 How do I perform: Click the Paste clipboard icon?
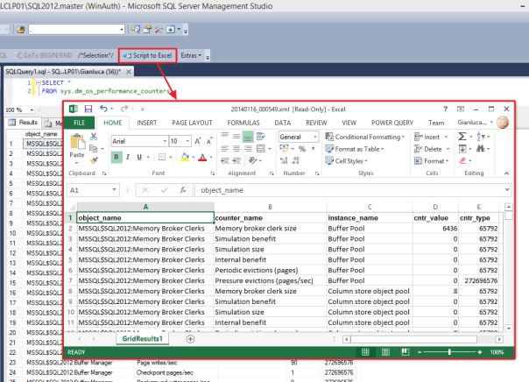pyautogui.click(x=77, y=142)
